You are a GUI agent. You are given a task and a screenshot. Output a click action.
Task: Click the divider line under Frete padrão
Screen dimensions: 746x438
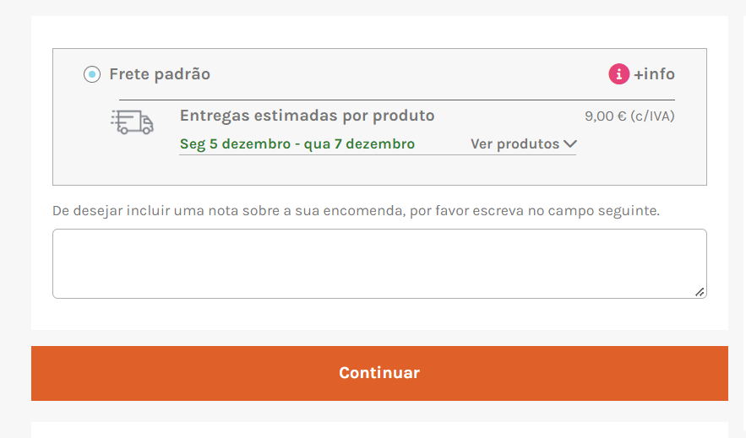(x=397, y=100)
